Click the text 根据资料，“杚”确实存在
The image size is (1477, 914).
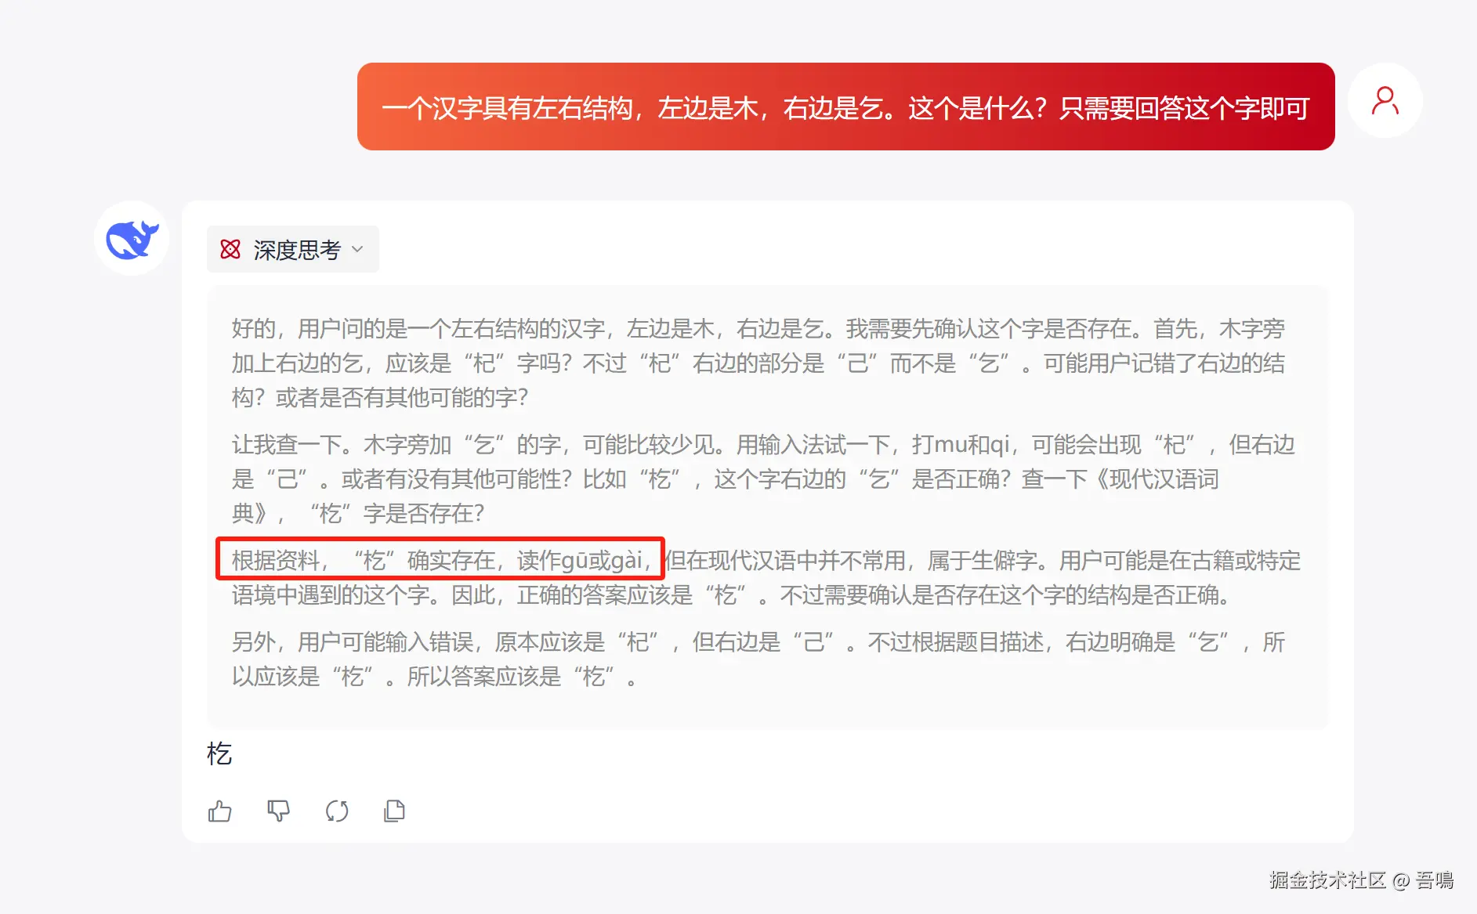point(364,560)
